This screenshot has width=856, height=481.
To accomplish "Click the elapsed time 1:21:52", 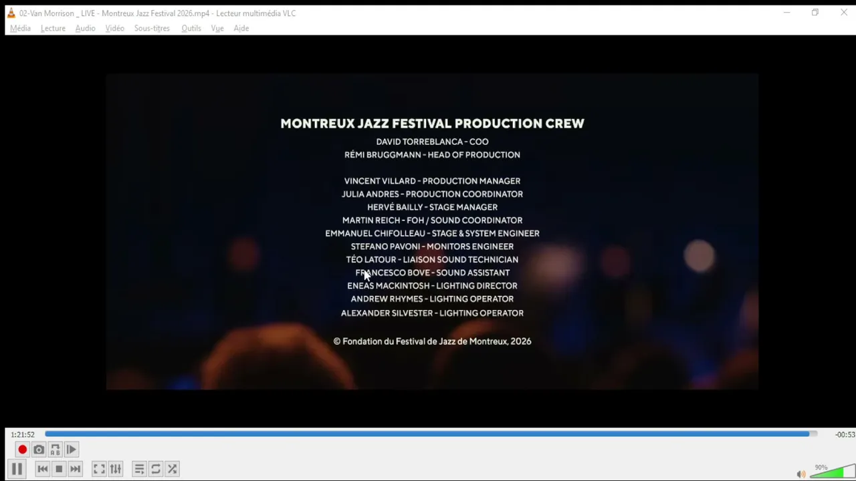I will (23, 434).
